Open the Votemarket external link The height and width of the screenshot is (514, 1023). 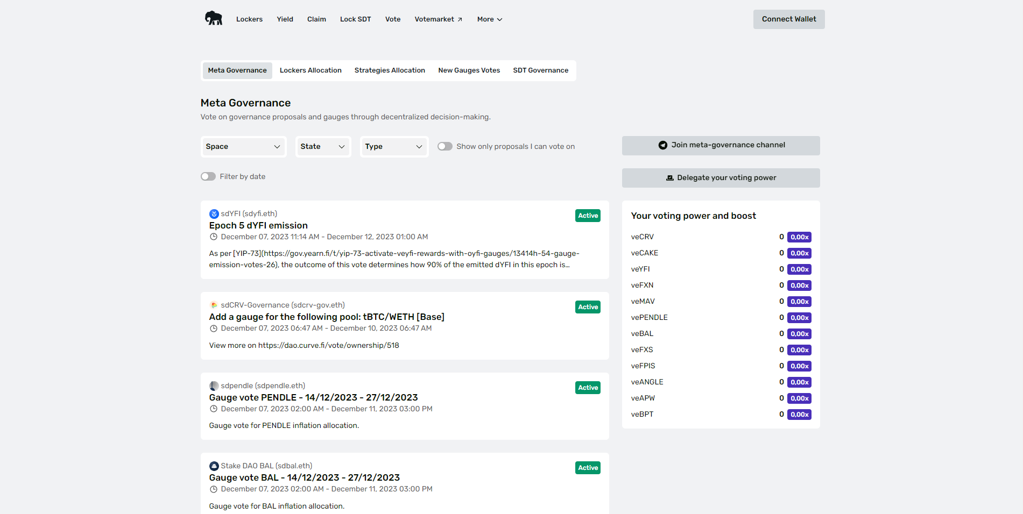point(438,19)
